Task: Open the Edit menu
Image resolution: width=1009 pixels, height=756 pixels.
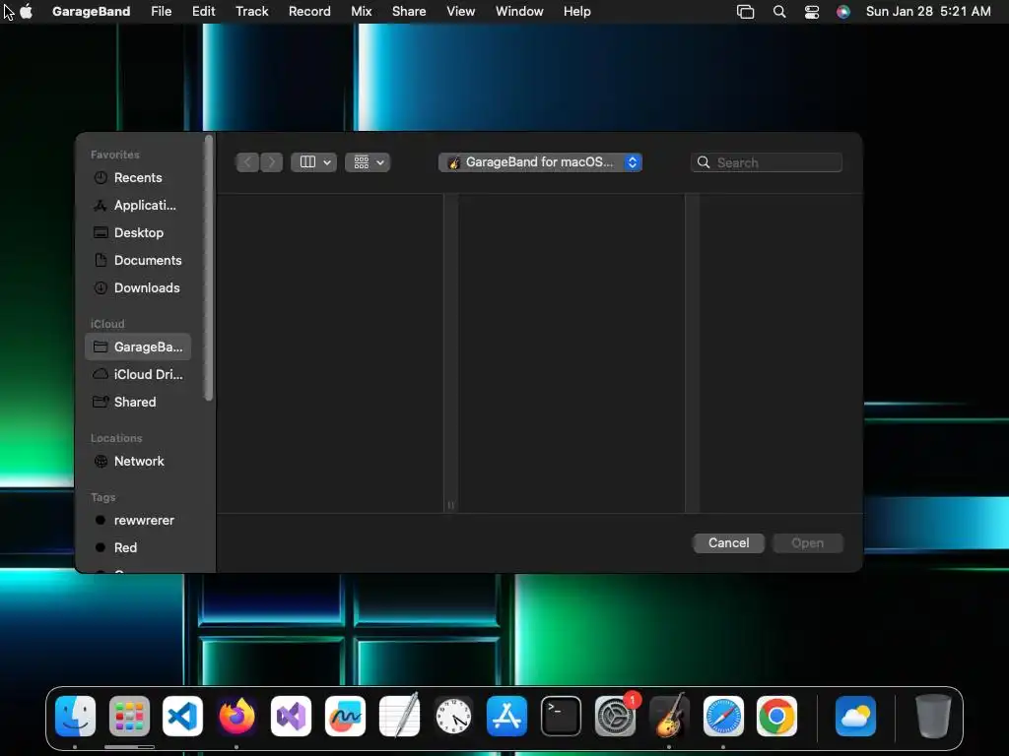Action: (x=203, y=12)
